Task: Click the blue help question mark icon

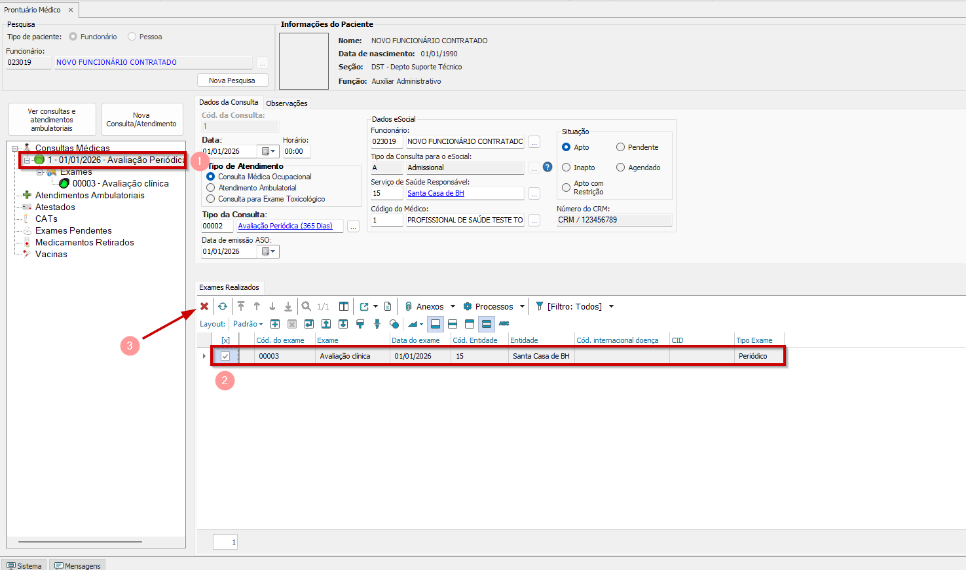Action: pyautogui.click(x=548, y=167)
